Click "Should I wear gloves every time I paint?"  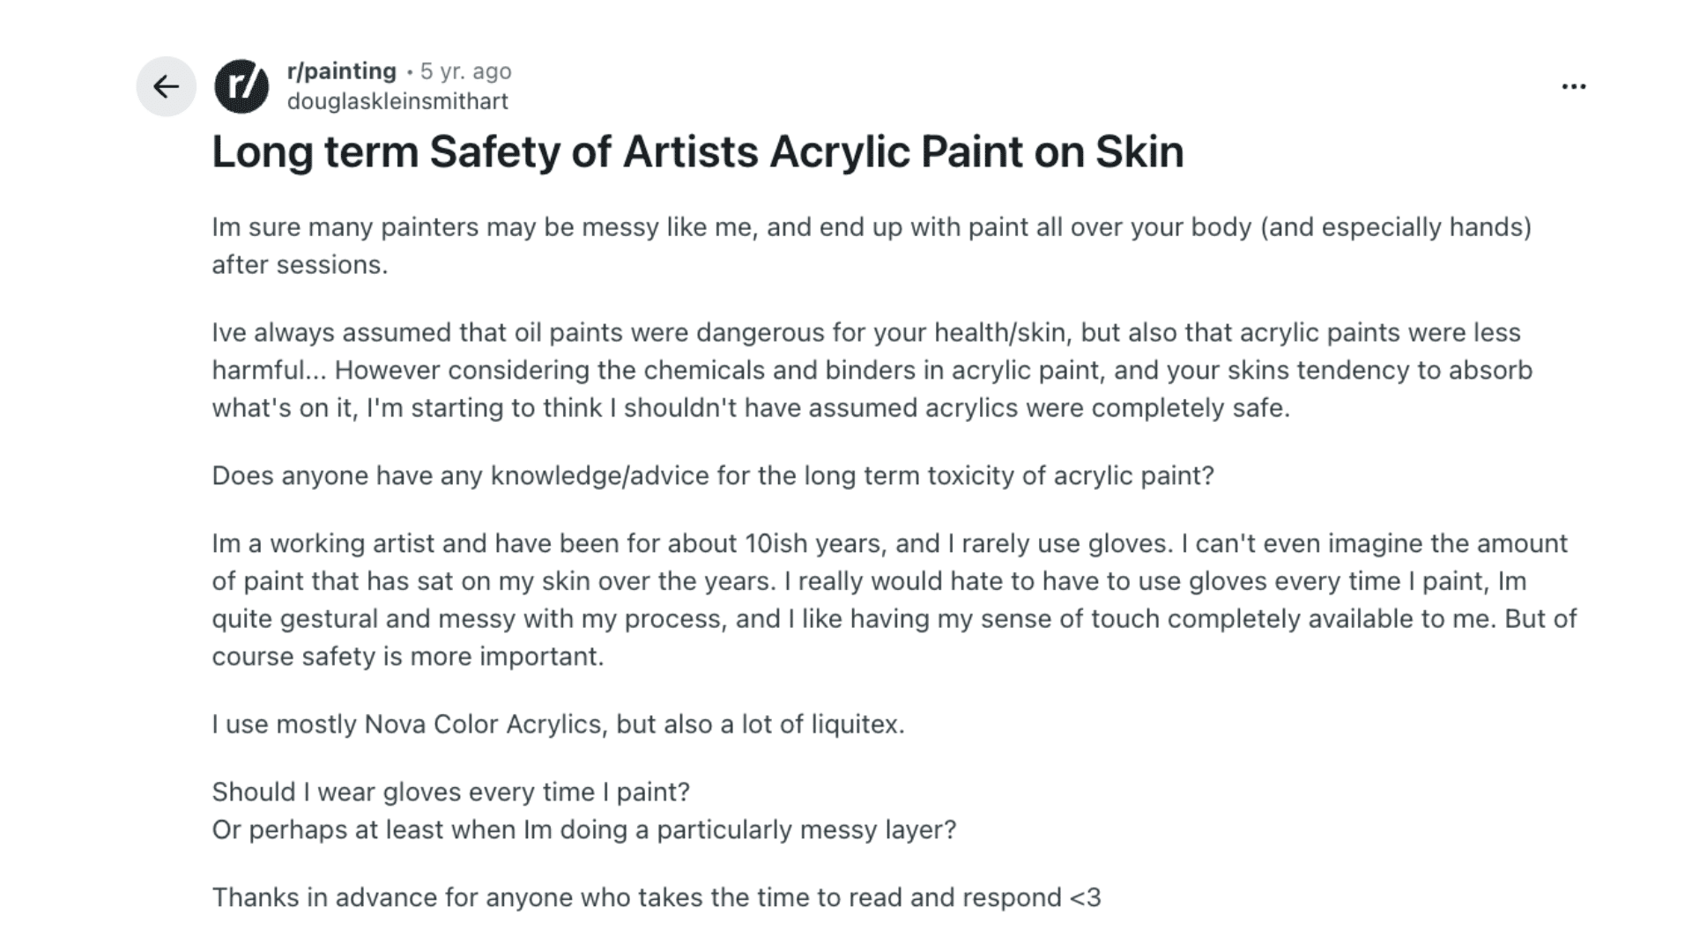pyautogui.click(x=450, y=792)
